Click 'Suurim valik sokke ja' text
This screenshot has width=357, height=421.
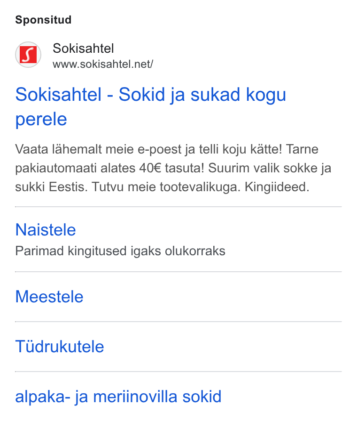coord(270,168)
